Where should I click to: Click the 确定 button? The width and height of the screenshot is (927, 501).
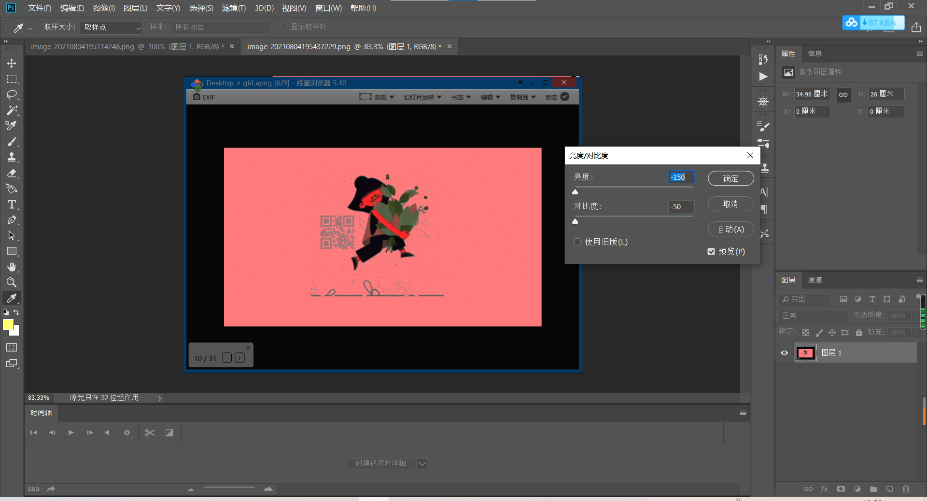pos(730,178)
